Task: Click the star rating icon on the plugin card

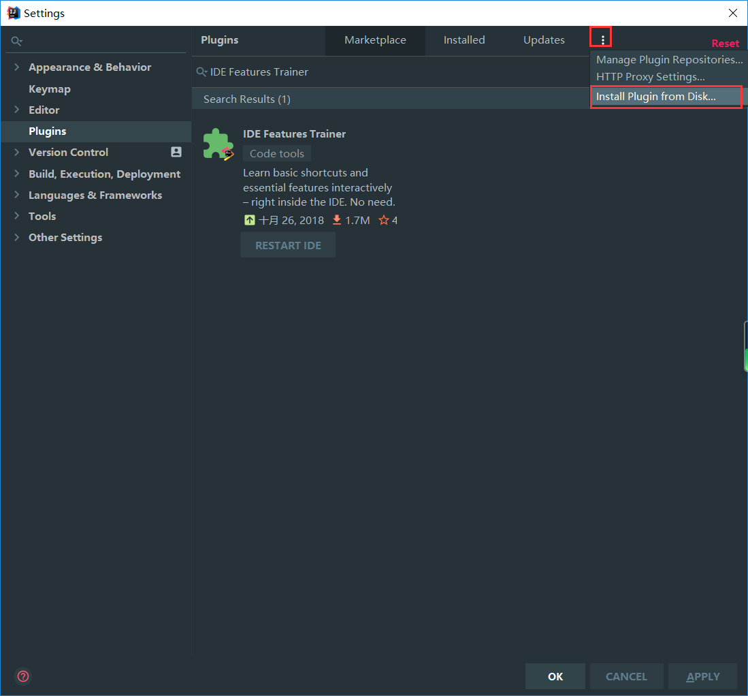Action: click(x=382, y=219)
